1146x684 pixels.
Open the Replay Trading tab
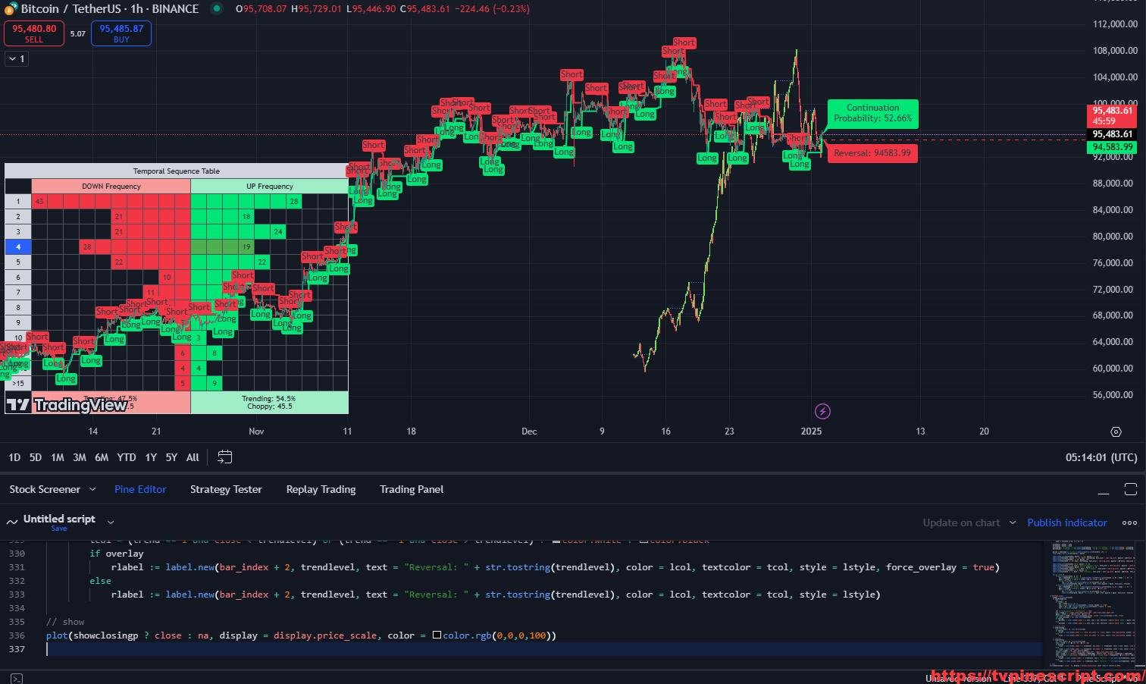321,489
